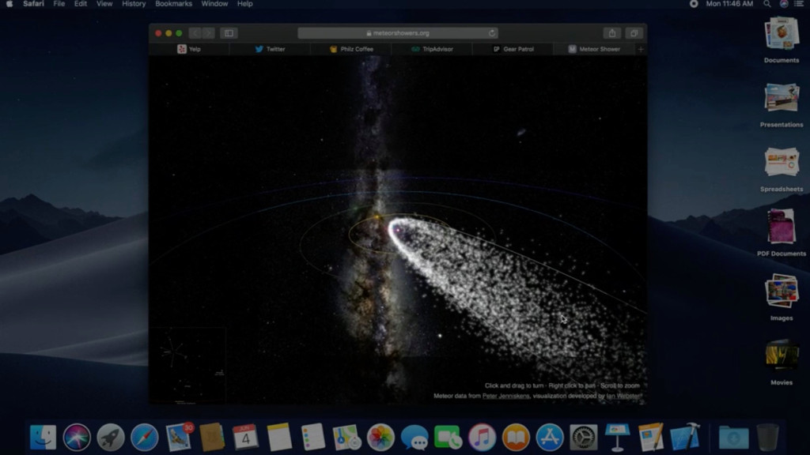Open the Trash in Dock
The height and width of the screenshot is (455, 810).
pos(767,437)
